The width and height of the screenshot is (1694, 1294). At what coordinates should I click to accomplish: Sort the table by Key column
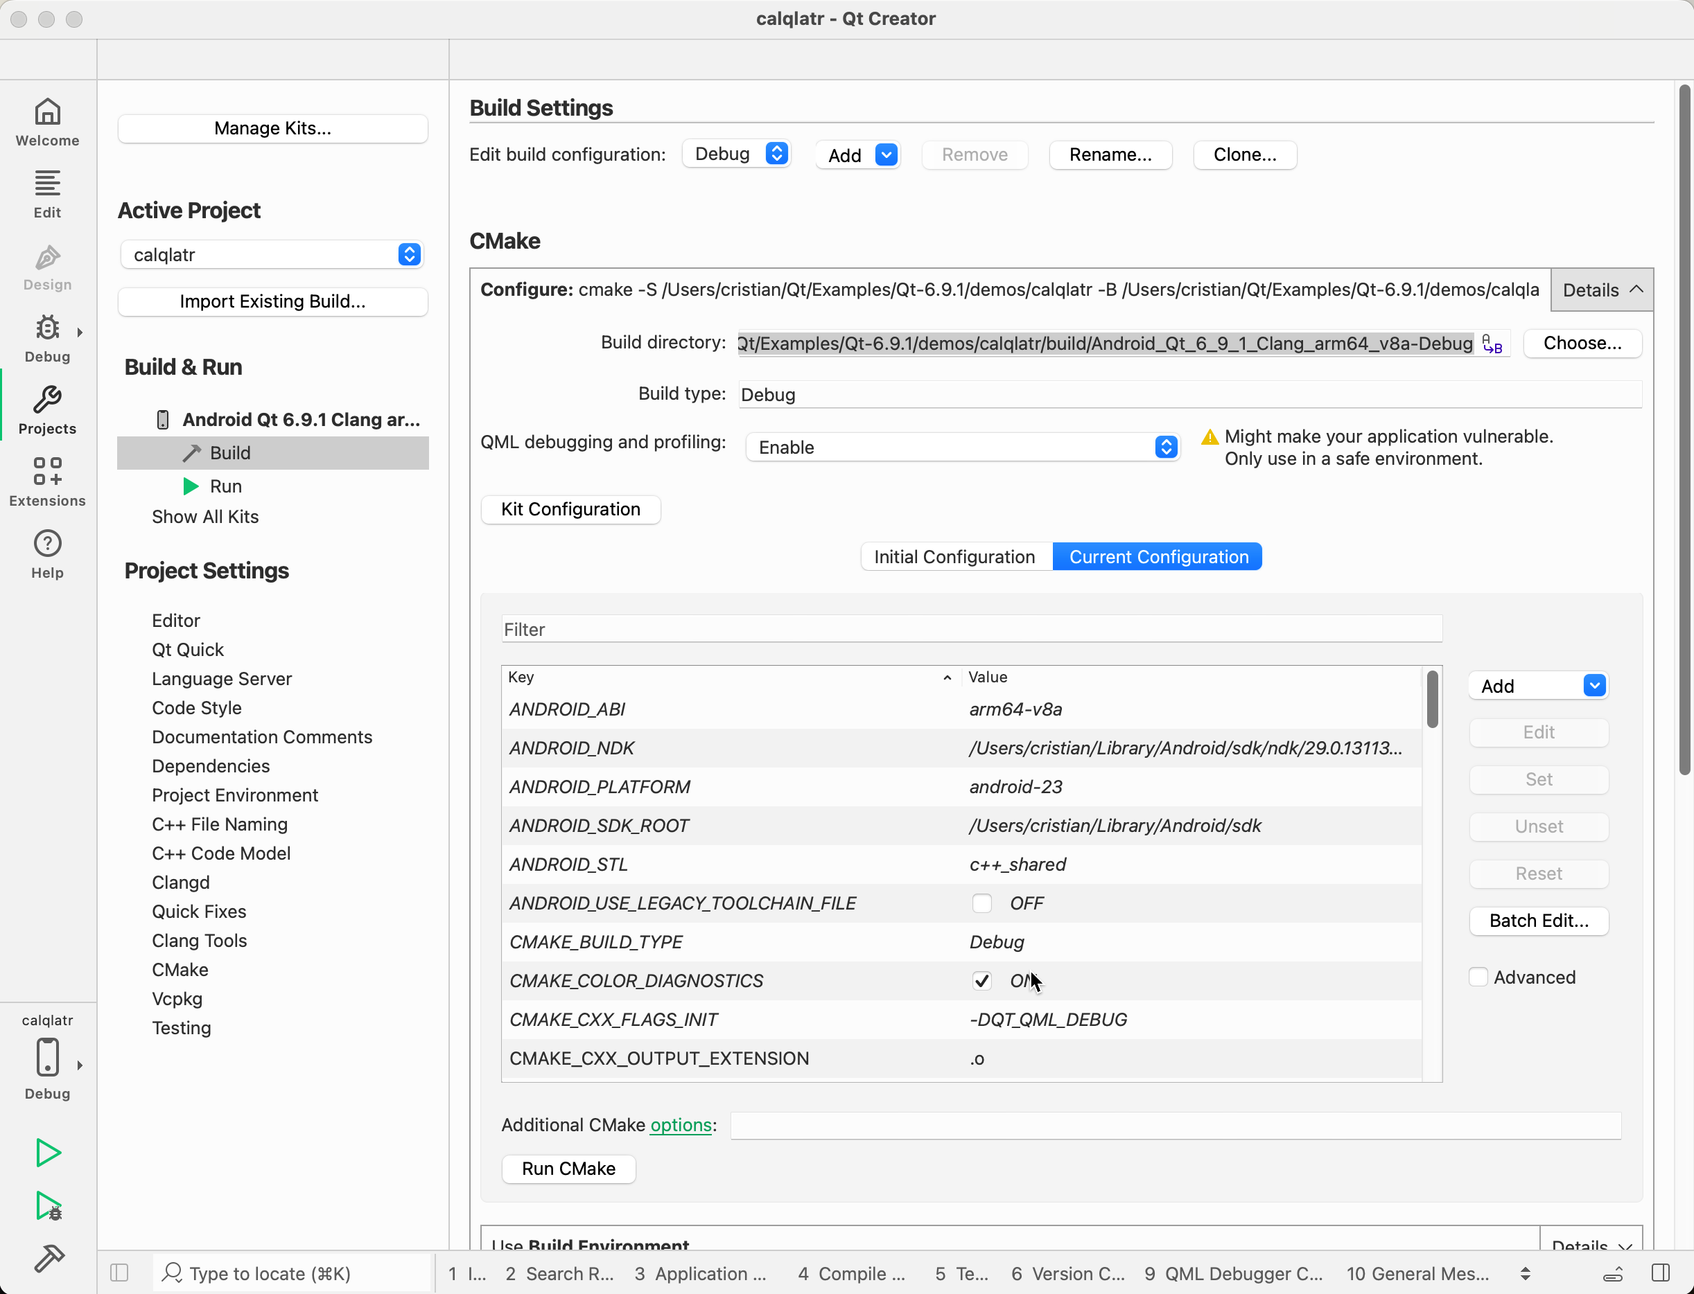click(x=730, y=677)
